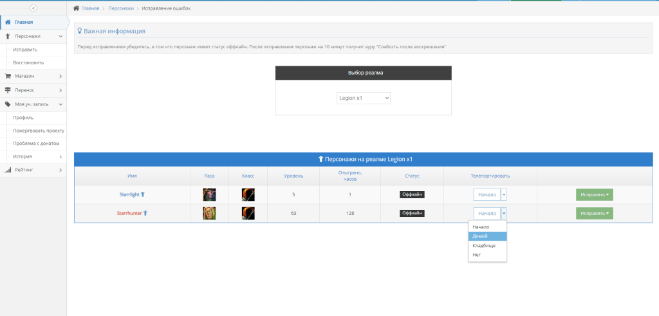Click the tag icon beside Моя уч. запись
The height and width of the screenshot is (316, 659).
coord(8,104)
